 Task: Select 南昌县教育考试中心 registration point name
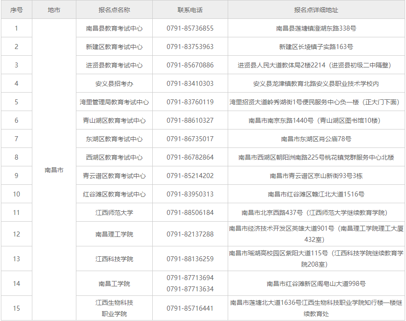[x=115, y=28]
